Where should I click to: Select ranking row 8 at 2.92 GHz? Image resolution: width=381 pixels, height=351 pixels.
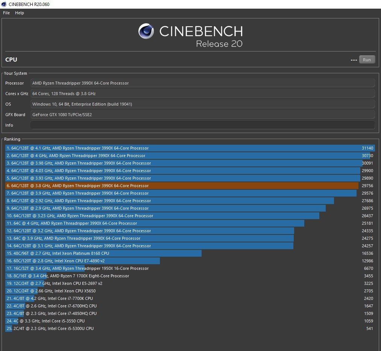[190, 201]
